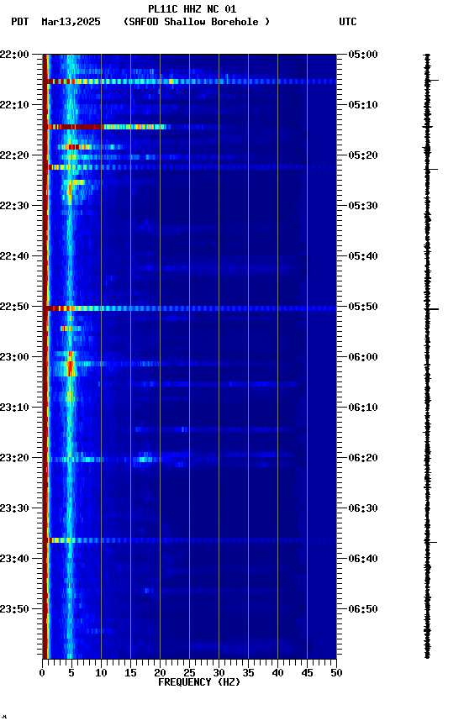Click the 23:40 PDT time label

pyautogui.click(x=14, y=559)
